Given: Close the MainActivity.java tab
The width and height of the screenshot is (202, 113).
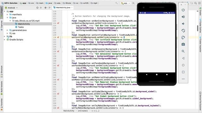Looking at the screenshot, I should [72, 8].
